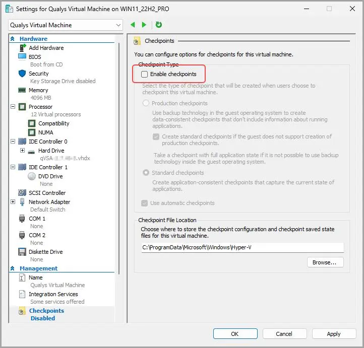Click the Checkpoints icon in sidebar
Viewport: 364px width, 348px height.
point(22,311)
